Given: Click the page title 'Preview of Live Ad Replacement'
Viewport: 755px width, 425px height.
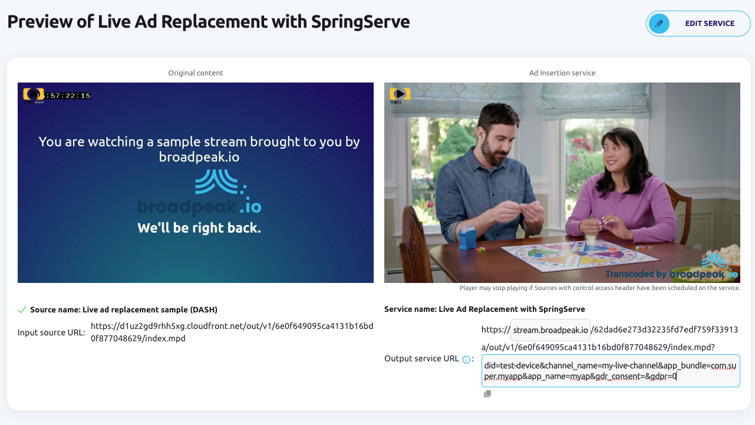Looking at the screenshot, I should click(x=208, y=22).
